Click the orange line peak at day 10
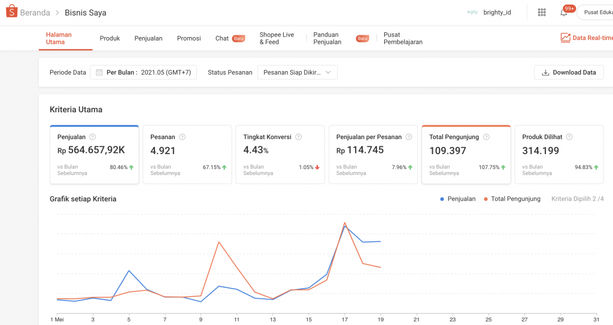 coord(219,243)
